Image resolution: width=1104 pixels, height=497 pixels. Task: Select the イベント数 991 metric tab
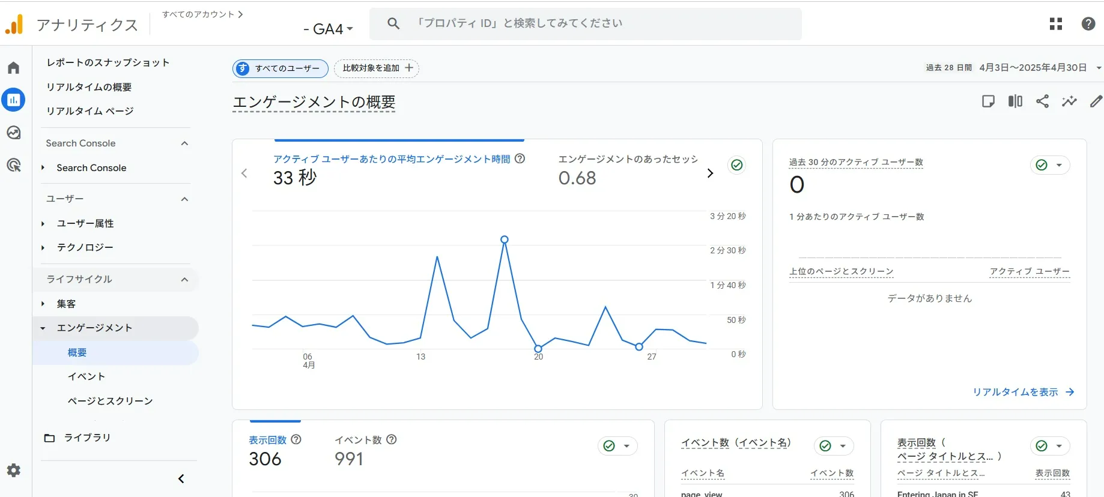tap(365, 450)
